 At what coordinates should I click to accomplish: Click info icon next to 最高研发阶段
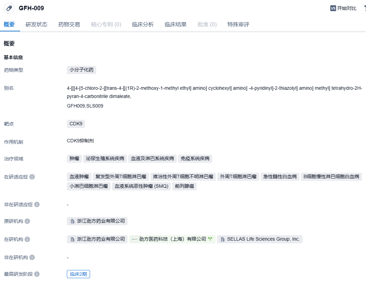[x=37, y=274]
